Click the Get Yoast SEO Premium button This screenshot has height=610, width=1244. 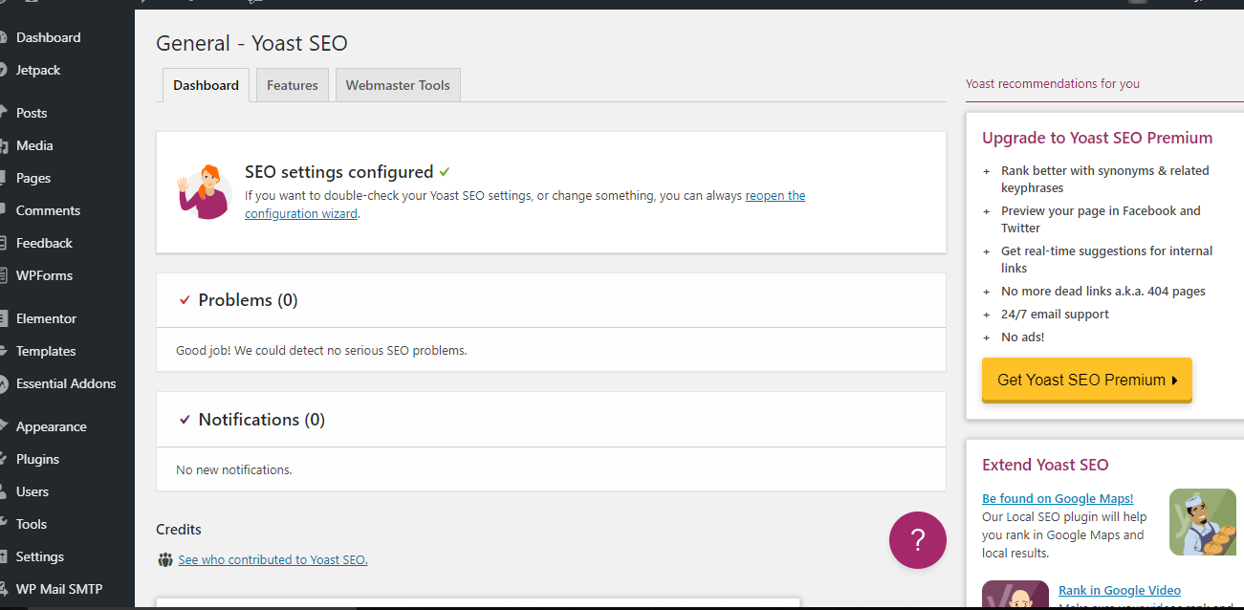click(x=1087, y=380)
